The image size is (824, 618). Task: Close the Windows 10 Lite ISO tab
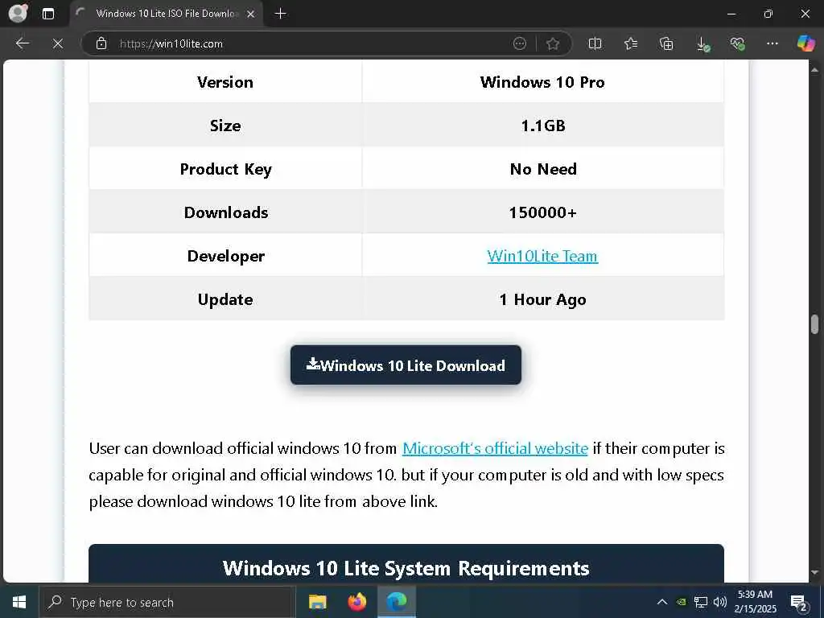click(251, 14)
